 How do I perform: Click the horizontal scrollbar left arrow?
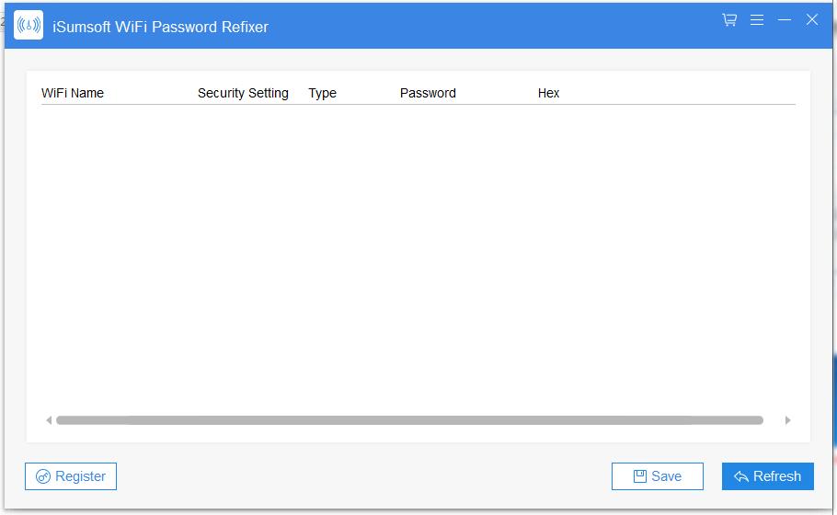tap(49, 420)
